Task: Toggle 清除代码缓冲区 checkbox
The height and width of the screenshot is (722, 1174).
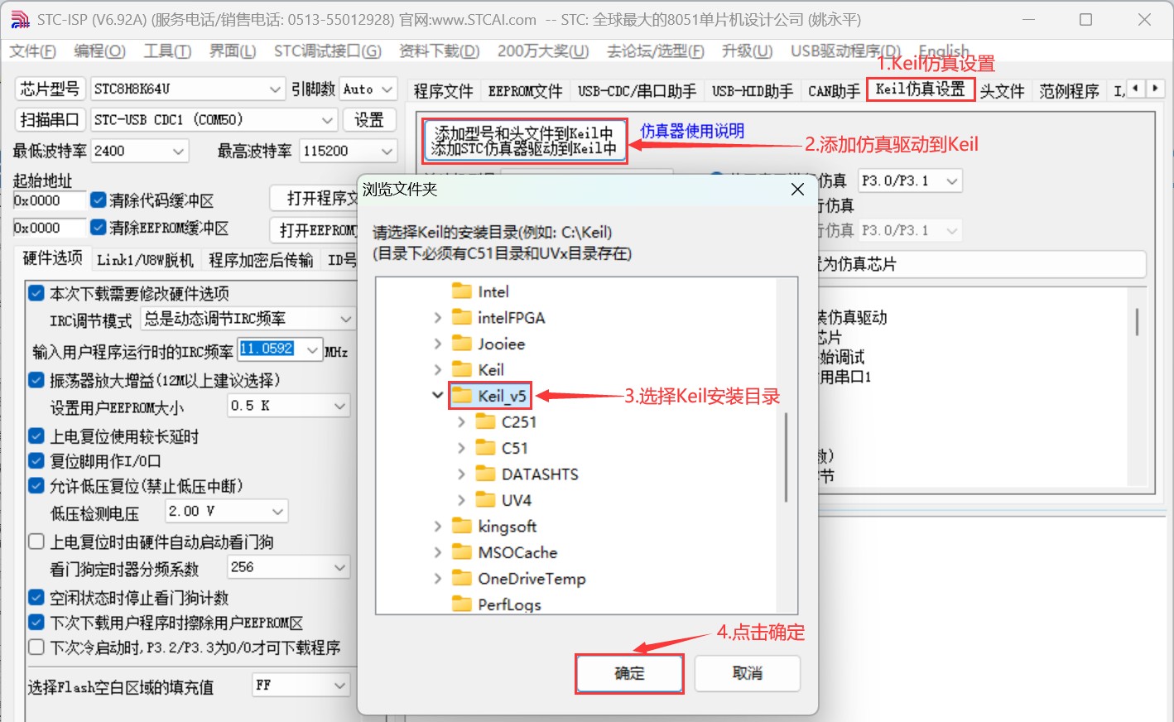Action: pos(99,200)
